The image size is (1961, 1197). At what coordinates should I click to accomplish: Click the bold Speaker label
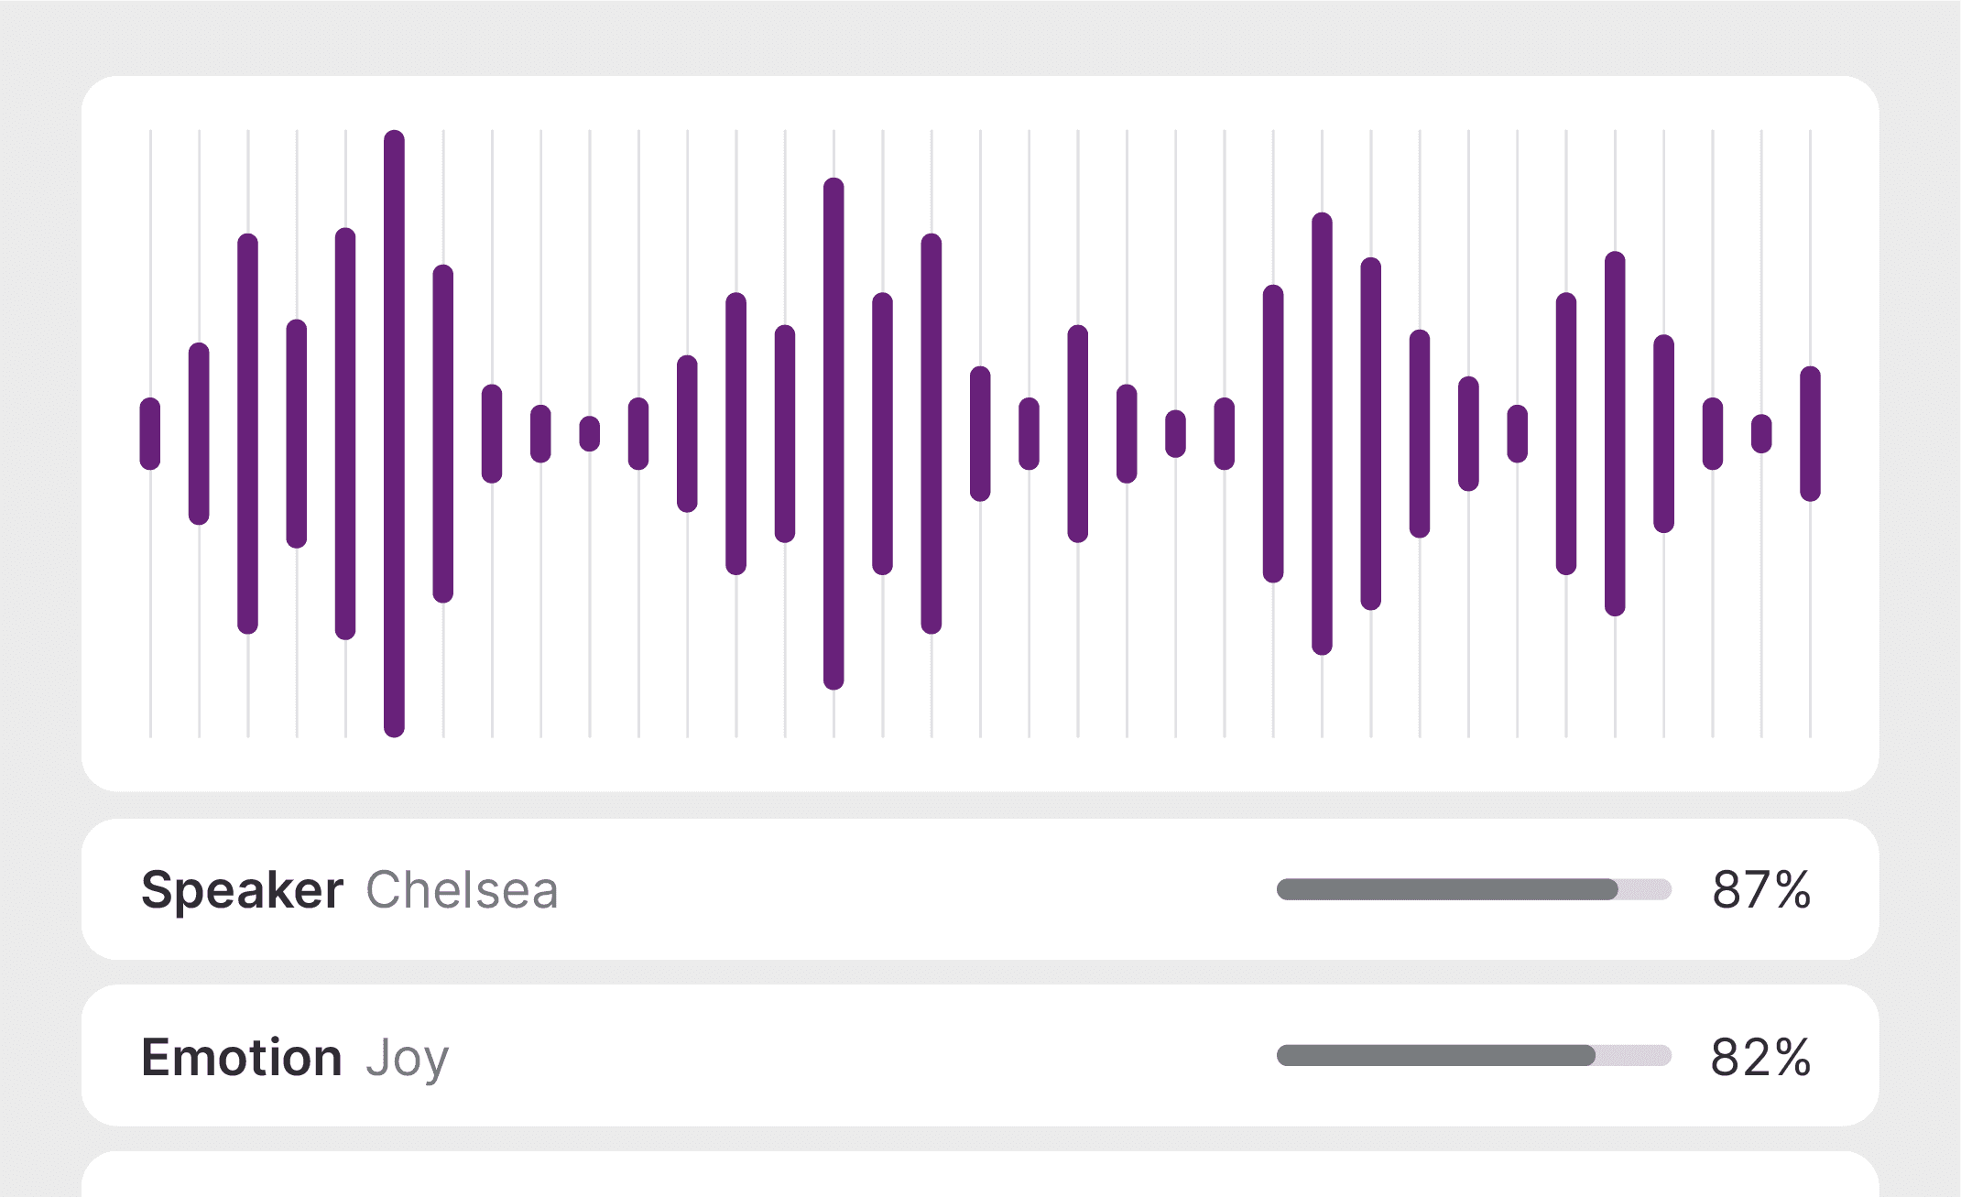(242, 890)
